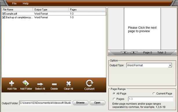Click the Clear All X icon
The image size is (178, 112).
tap(68, 84)
